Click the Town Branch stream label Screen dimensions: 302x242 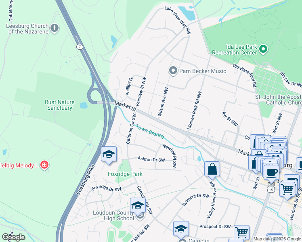point(150,131)
